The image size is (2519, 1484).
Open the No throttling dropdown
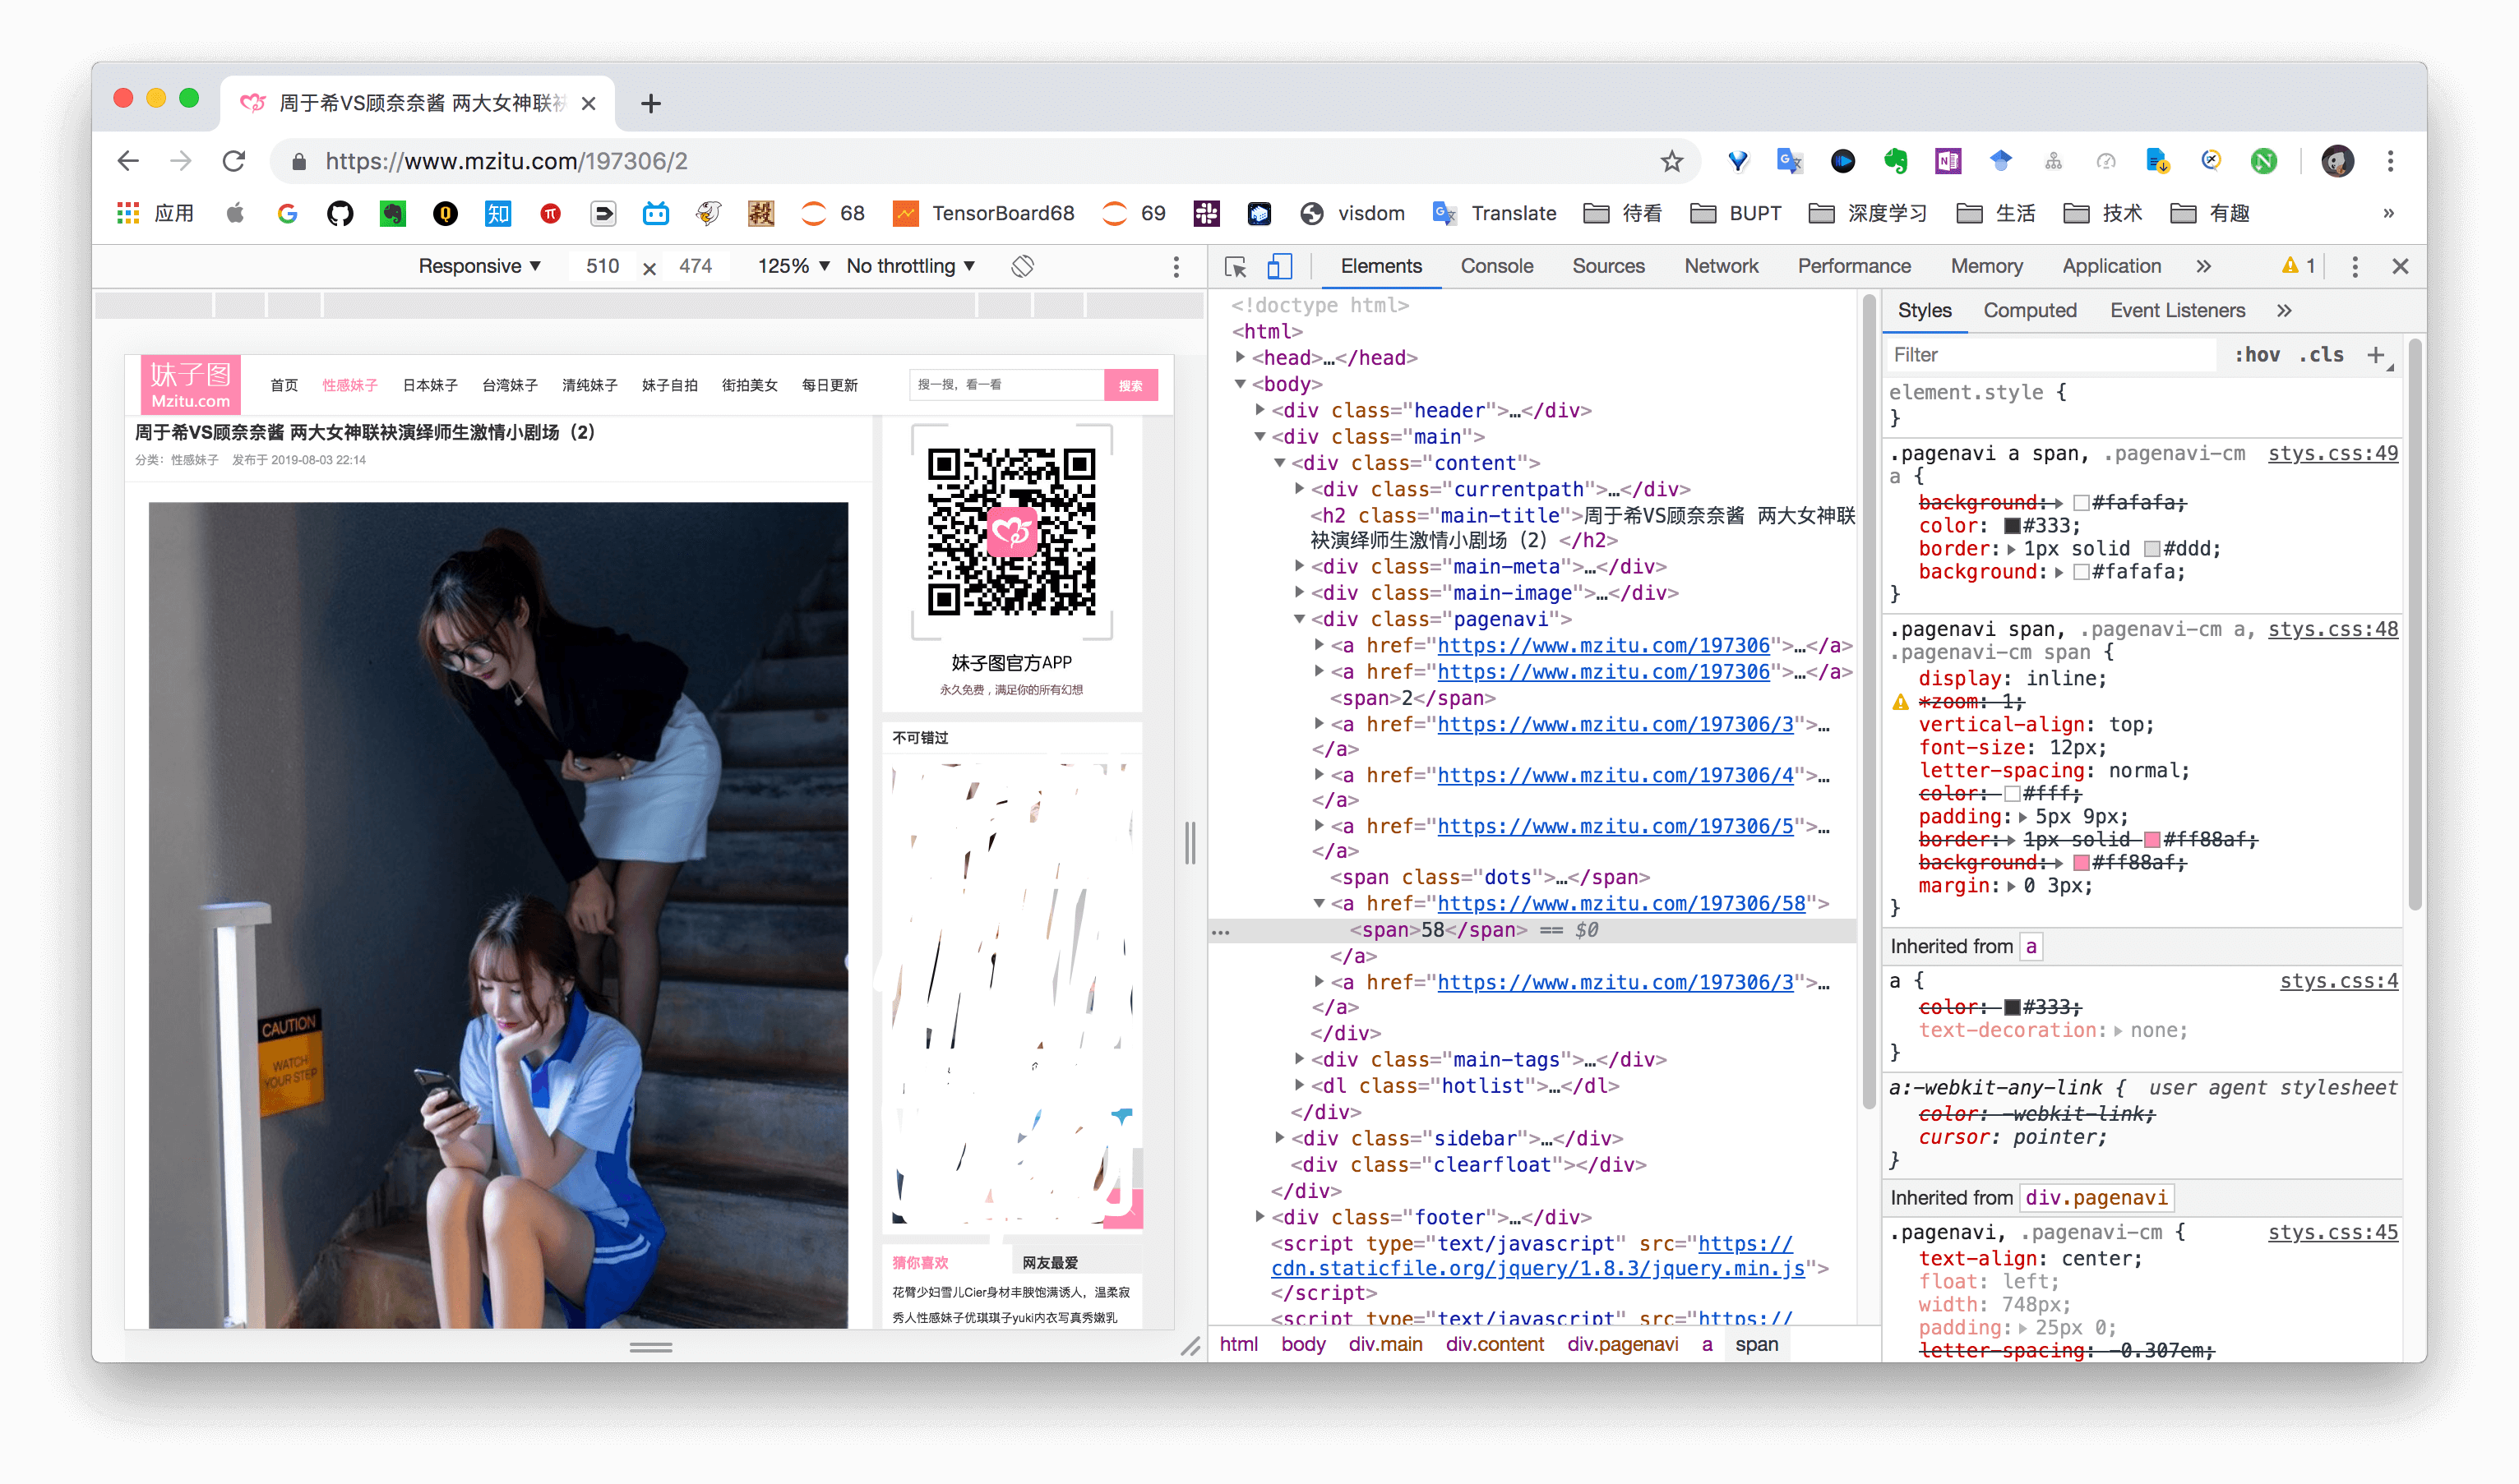909,266
